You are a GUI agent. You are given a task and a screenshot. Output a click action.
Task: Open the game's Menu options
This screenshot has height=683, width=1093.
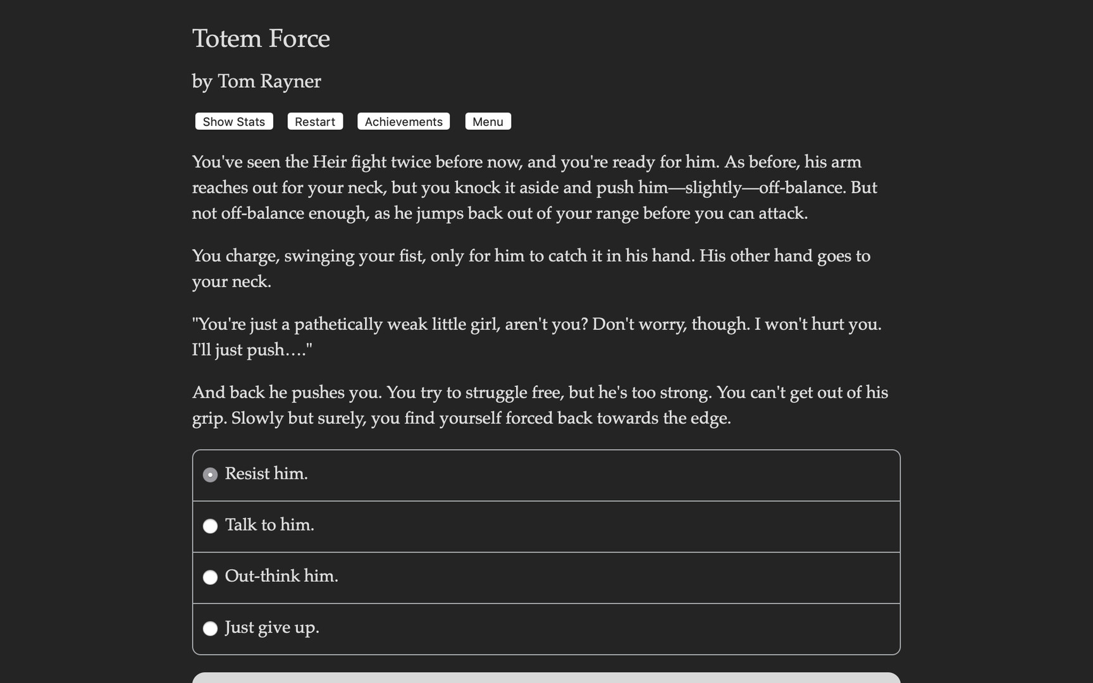(488, 121)
